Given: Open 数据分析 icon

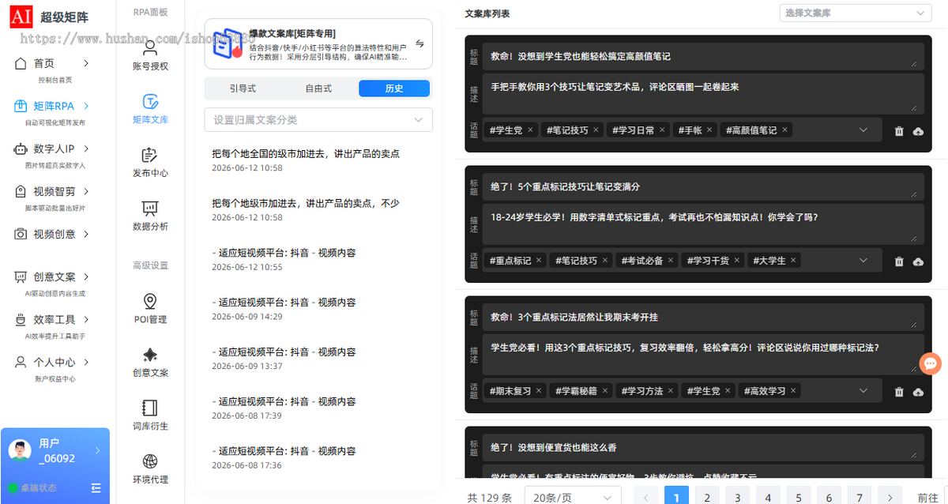Looking at the screenshot, I should [150, 216].
